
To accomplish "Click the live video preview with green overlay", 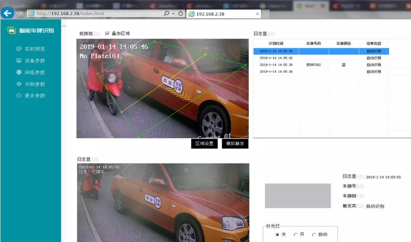I will (x=162, y=89).
